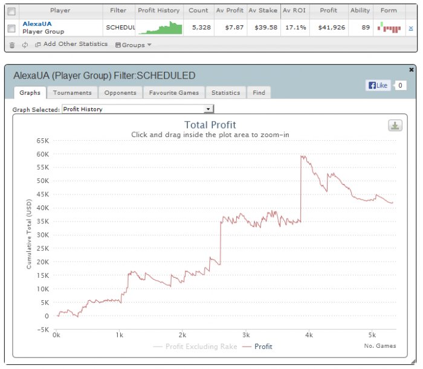The height and width of the screenshot is (369, 423).
Task: Click the Form bar chart thumbnail
Action: 389,28
